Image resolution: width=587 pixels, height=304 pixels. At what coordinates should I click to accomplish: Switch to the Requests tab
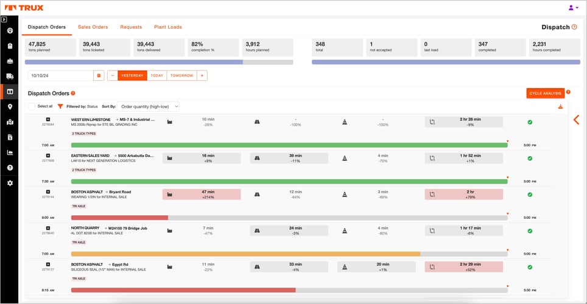pyautogui.click(x=131, y=27)
